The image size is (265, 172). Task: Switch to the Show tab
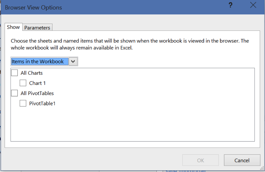coord(13,27)
